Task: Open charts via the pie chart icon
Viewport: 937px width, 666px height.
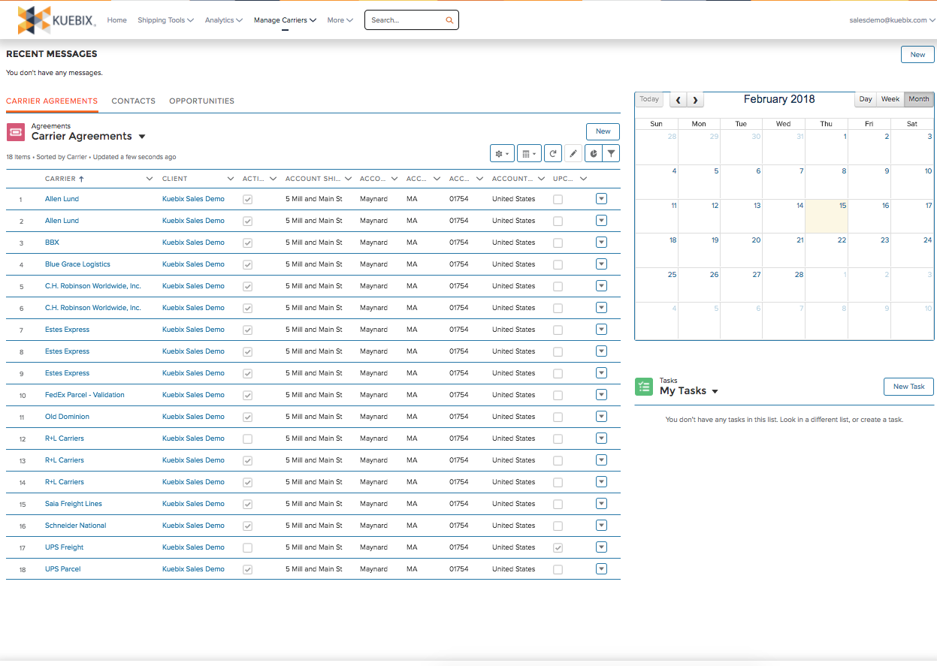Action: tap(593, 152)
